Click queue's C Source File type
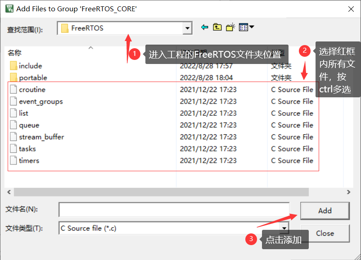Viewport: 361px width, 260px height. tap(292, 125)
